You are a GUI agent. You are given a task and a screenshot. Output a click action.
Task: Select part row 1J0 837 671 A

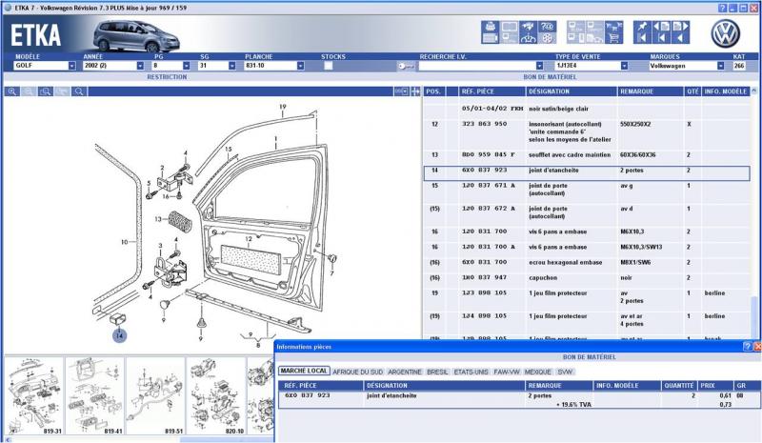point(587,190)
